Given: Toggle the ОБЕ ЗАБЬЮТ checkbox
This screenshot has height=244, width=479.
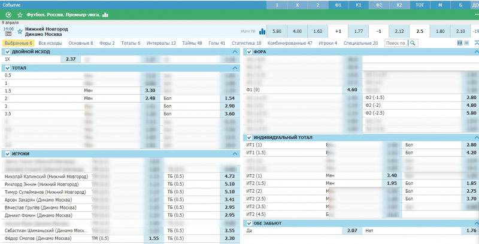Looking at the screenshot, I should (x=249, y=223).
